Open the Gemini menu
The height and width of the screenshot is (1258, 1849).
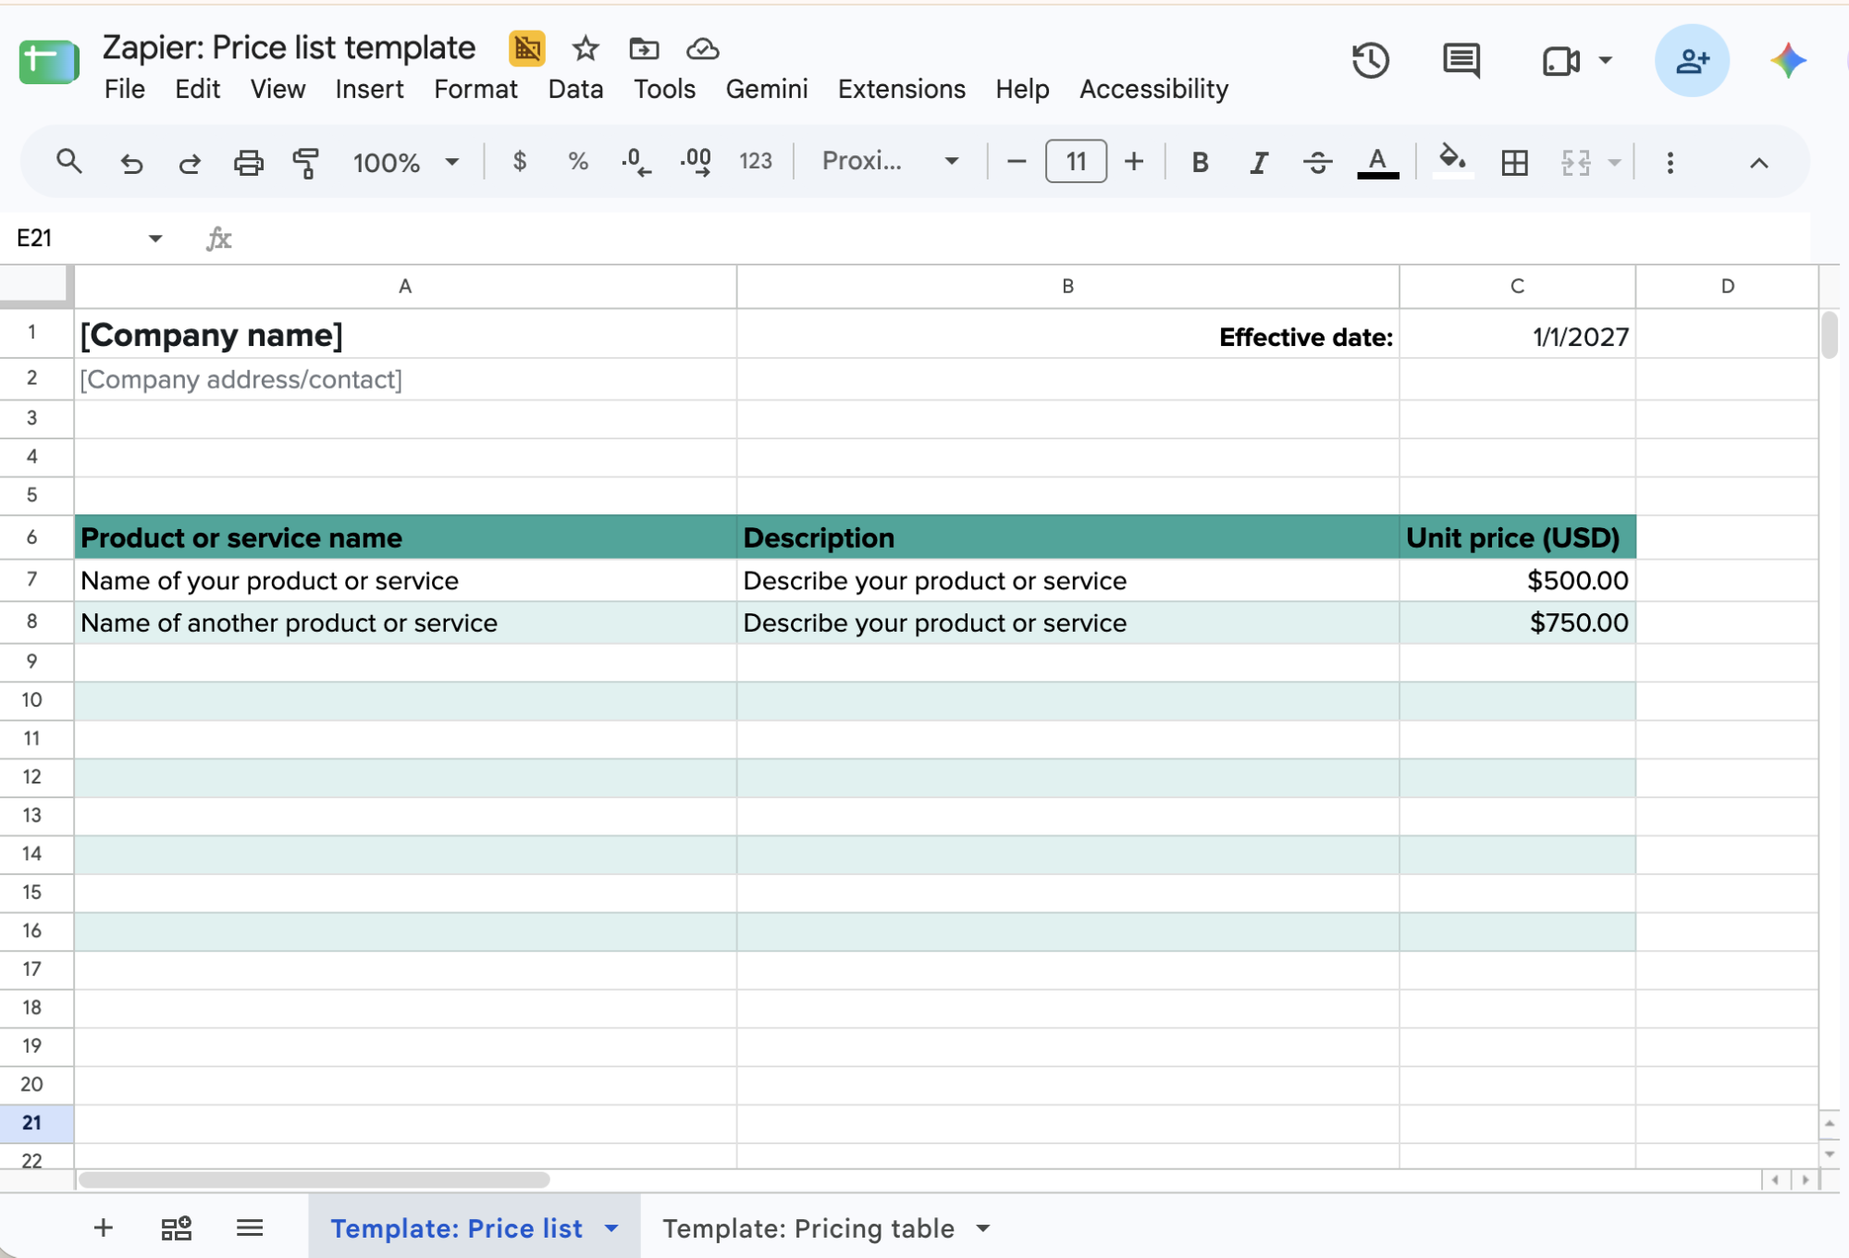click(x=766, y=90)
